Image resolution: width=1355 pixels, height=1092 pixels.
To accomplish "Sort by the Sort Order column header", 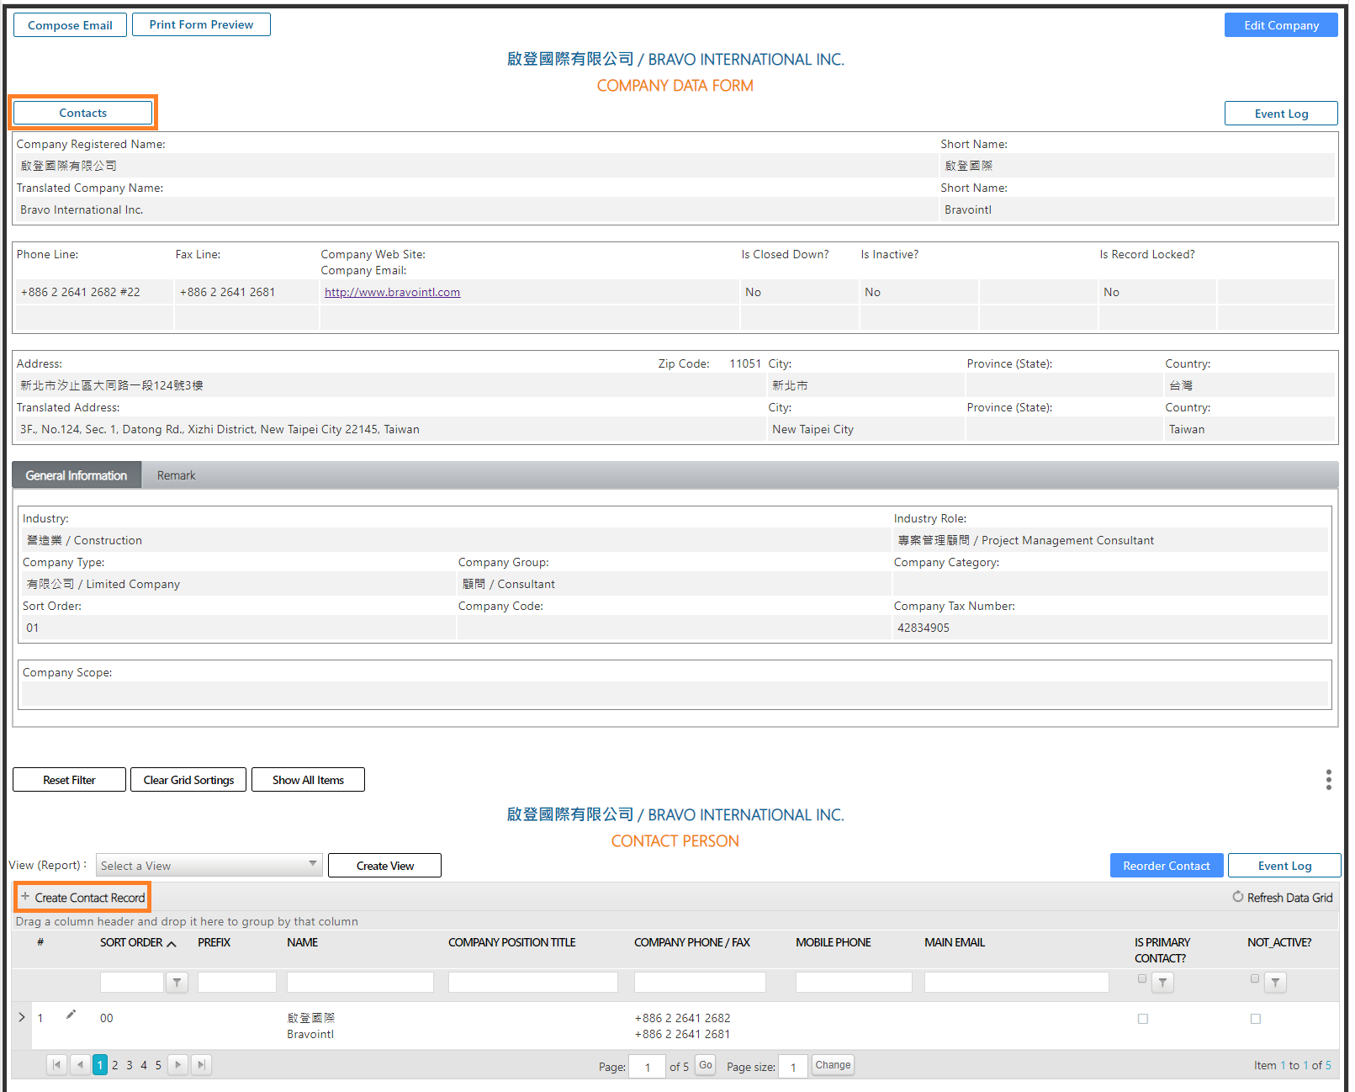I will coord(131,942).
